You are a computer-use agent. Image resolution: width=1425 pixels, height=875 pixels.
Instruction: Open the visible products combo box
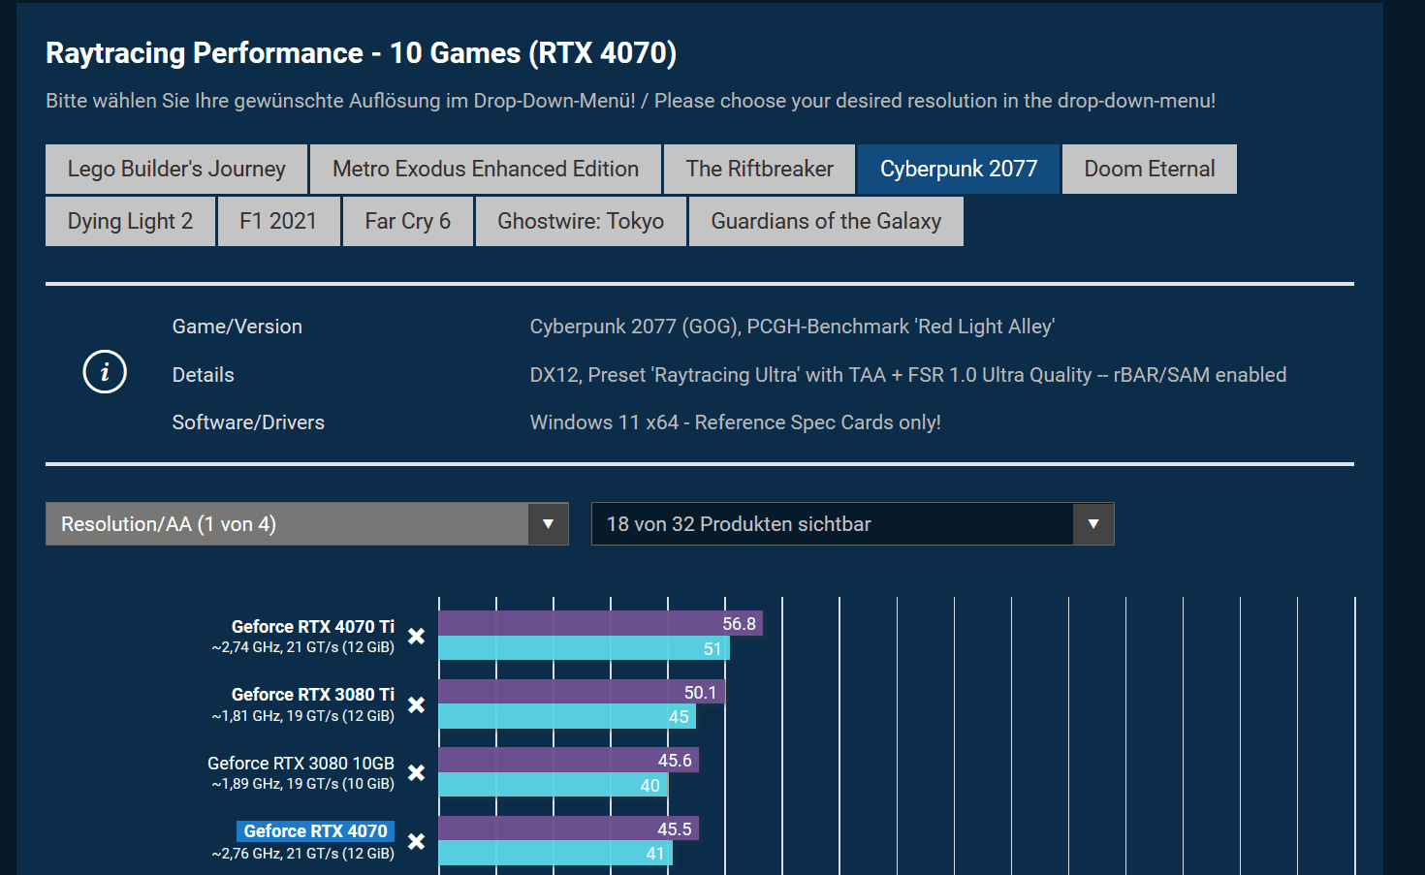pos(852,524)
